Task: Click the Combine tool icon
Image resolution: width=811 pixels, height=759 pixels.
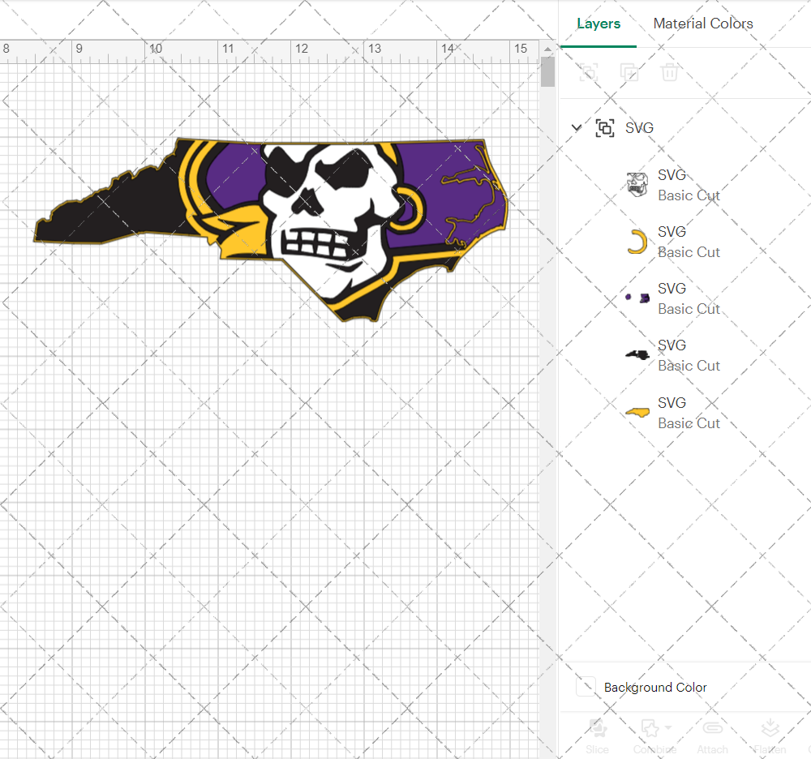Action: [x=650, y=728]
